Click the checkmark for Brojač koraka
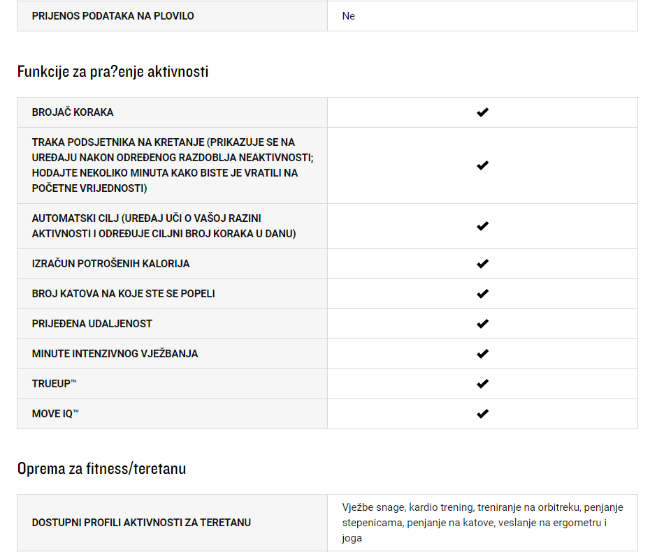The width and height of the screenshot is (650, 552). 482,112
